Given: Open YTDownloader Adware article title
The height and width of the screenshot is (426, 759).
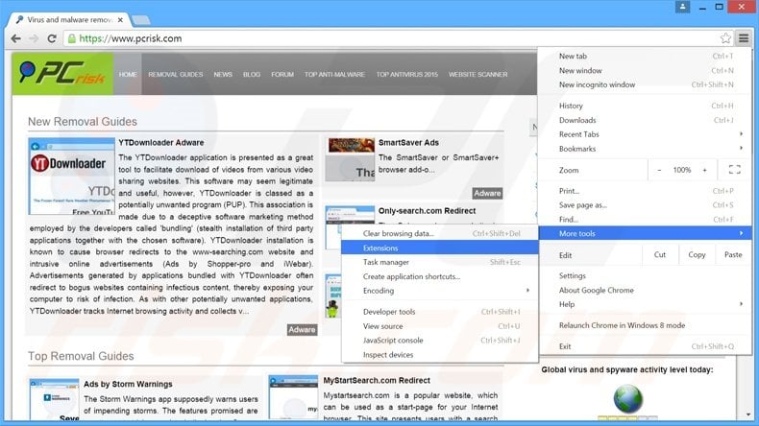Looking at the screenshot, I should pos(161,143).
